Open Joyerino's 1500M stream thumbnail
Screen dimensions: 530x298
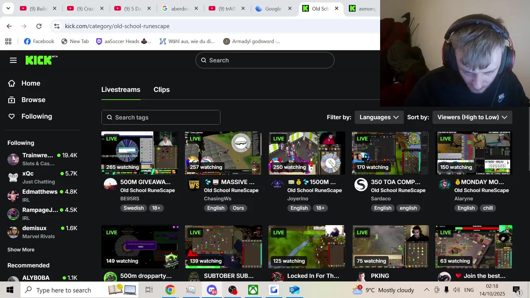click(x=307, y=153)
